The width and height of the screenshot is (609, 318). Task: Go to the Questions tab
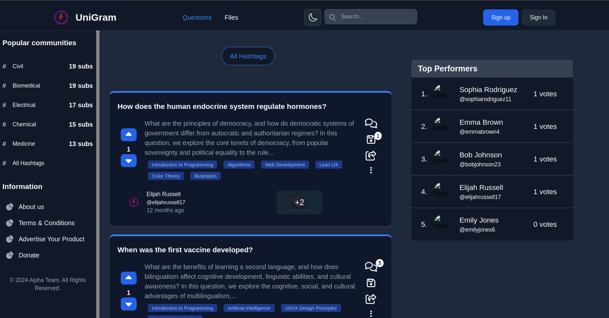click(197, 17)
